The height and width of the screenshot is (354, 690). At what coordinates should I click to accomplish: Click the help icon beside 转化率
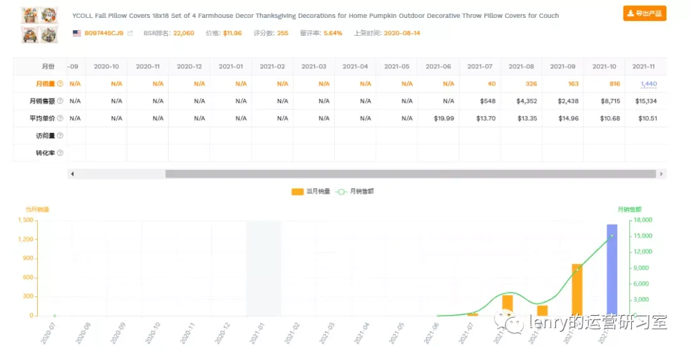(60, 153)
